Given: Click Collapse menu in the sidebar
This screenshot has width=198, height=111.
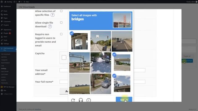Looking at the screenshot, I should point(8,94).
